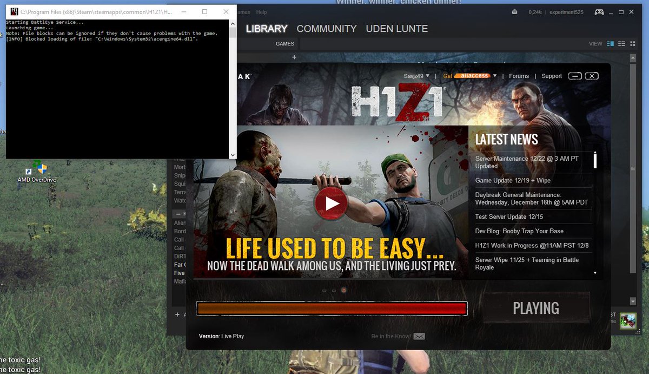The height and width of the screenshot is (374, 649).
Task: Click Version: Live Play text
Action: coord(221,336)
